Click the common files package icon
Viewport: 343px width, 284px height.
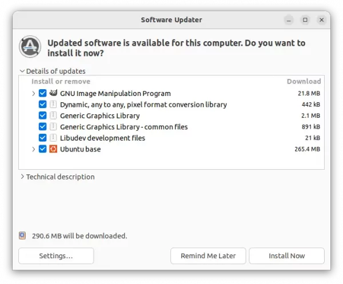(53, 127)
